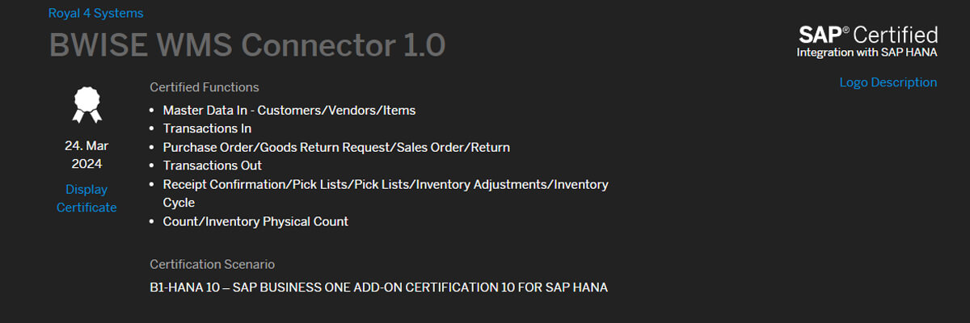Click the Integration with SAP HANA tagline
970x323 pixels.
tap(867, 53)
